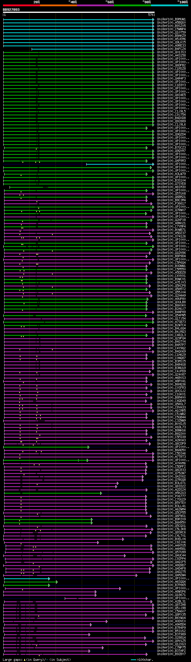Select the UniRef100_Q2H4A9 label
The image size is (191, 662).
pyautogui.click(x=171, y=295)
